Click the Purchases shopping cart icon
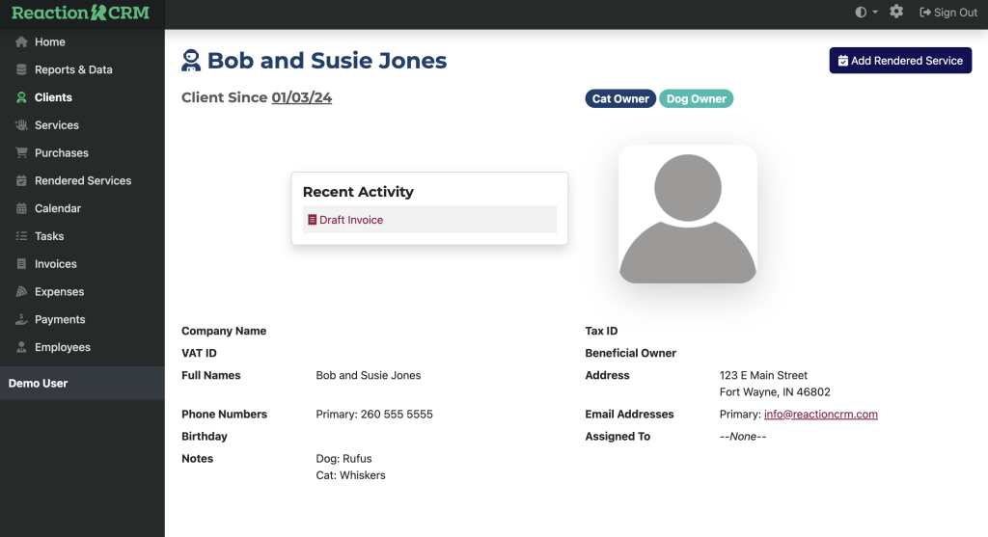This screenshot has width=988, height=537. 21,153
